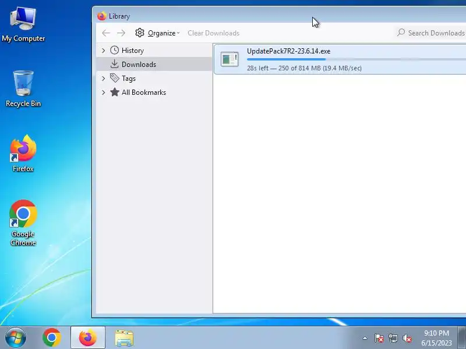The width and height of the screenshot is (466, 349).
Task: Open the Recycle Bin desktop icon
Action: (23, 88)
